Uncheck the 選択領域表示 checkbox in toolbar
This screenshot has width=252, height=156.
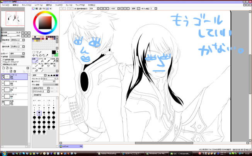point(75,8)
